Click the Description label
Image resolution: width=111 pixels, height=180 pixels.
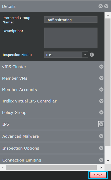click(x=13, y=31)
